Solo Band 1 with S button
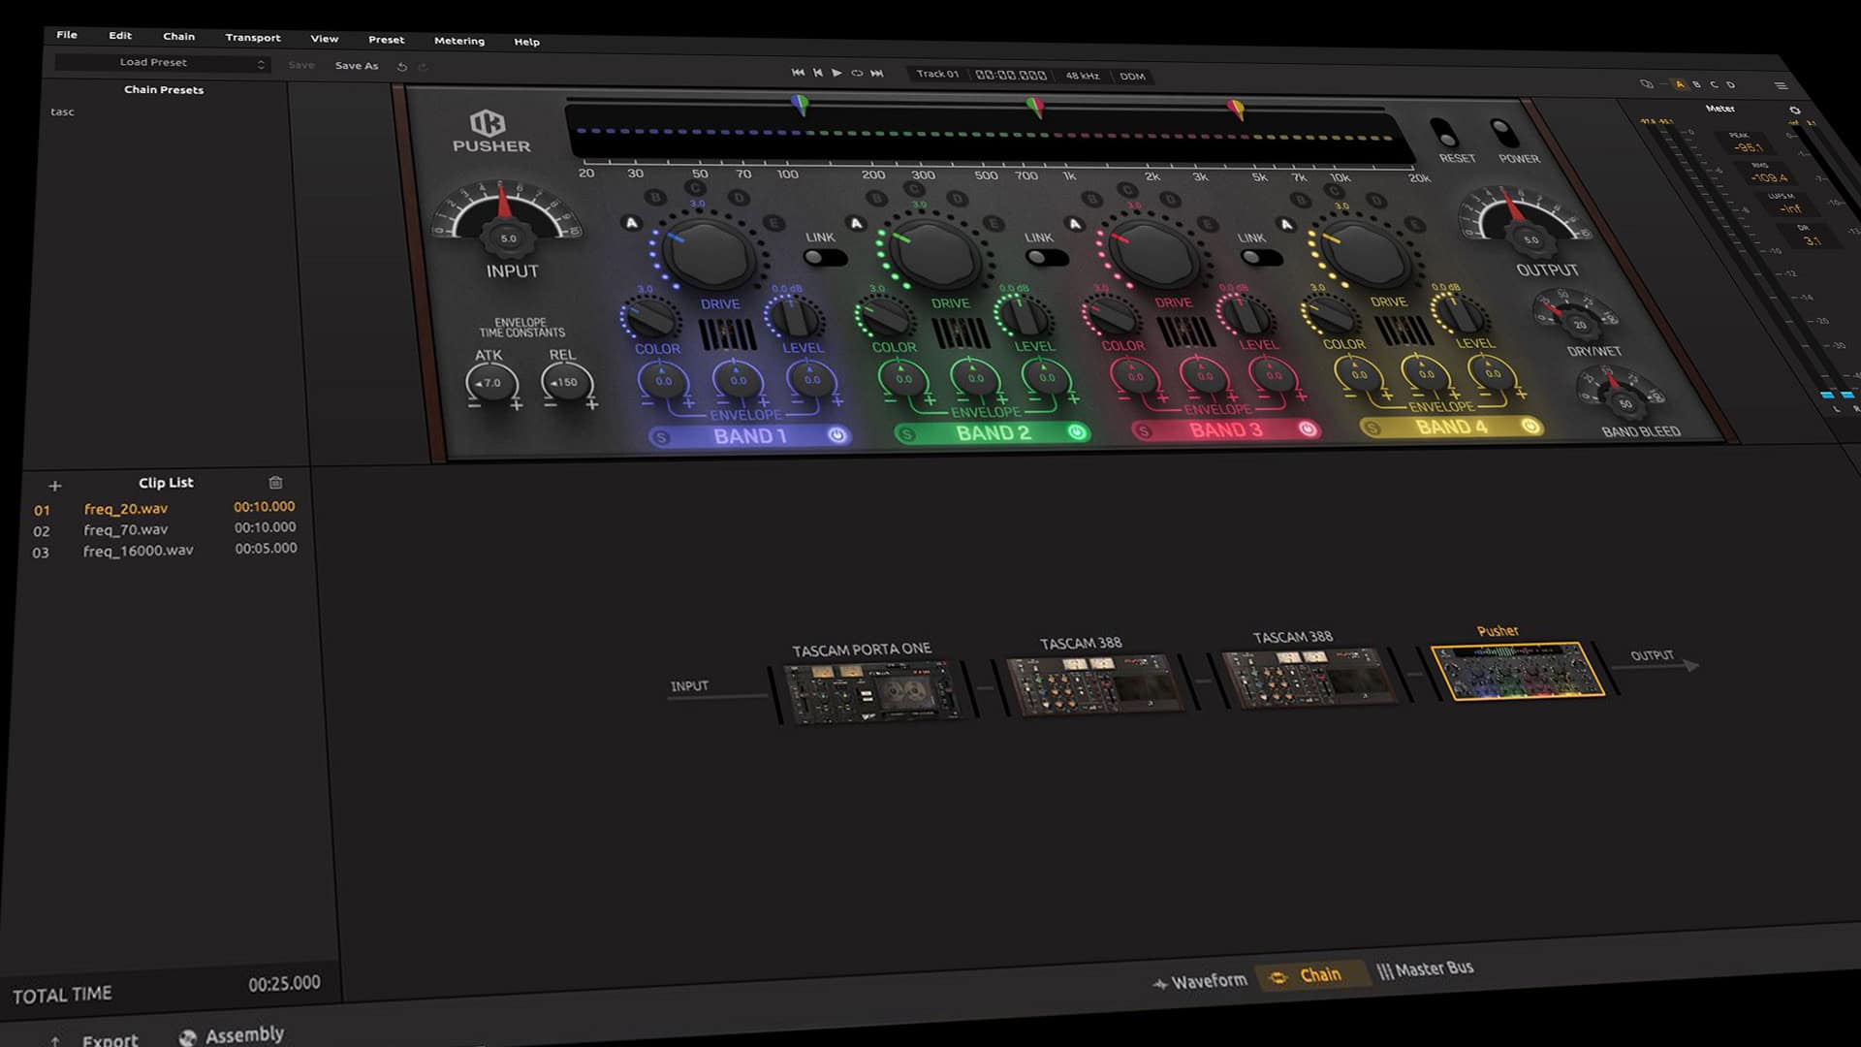This screenshot has width=1861, height=1047. click(661, 438)
